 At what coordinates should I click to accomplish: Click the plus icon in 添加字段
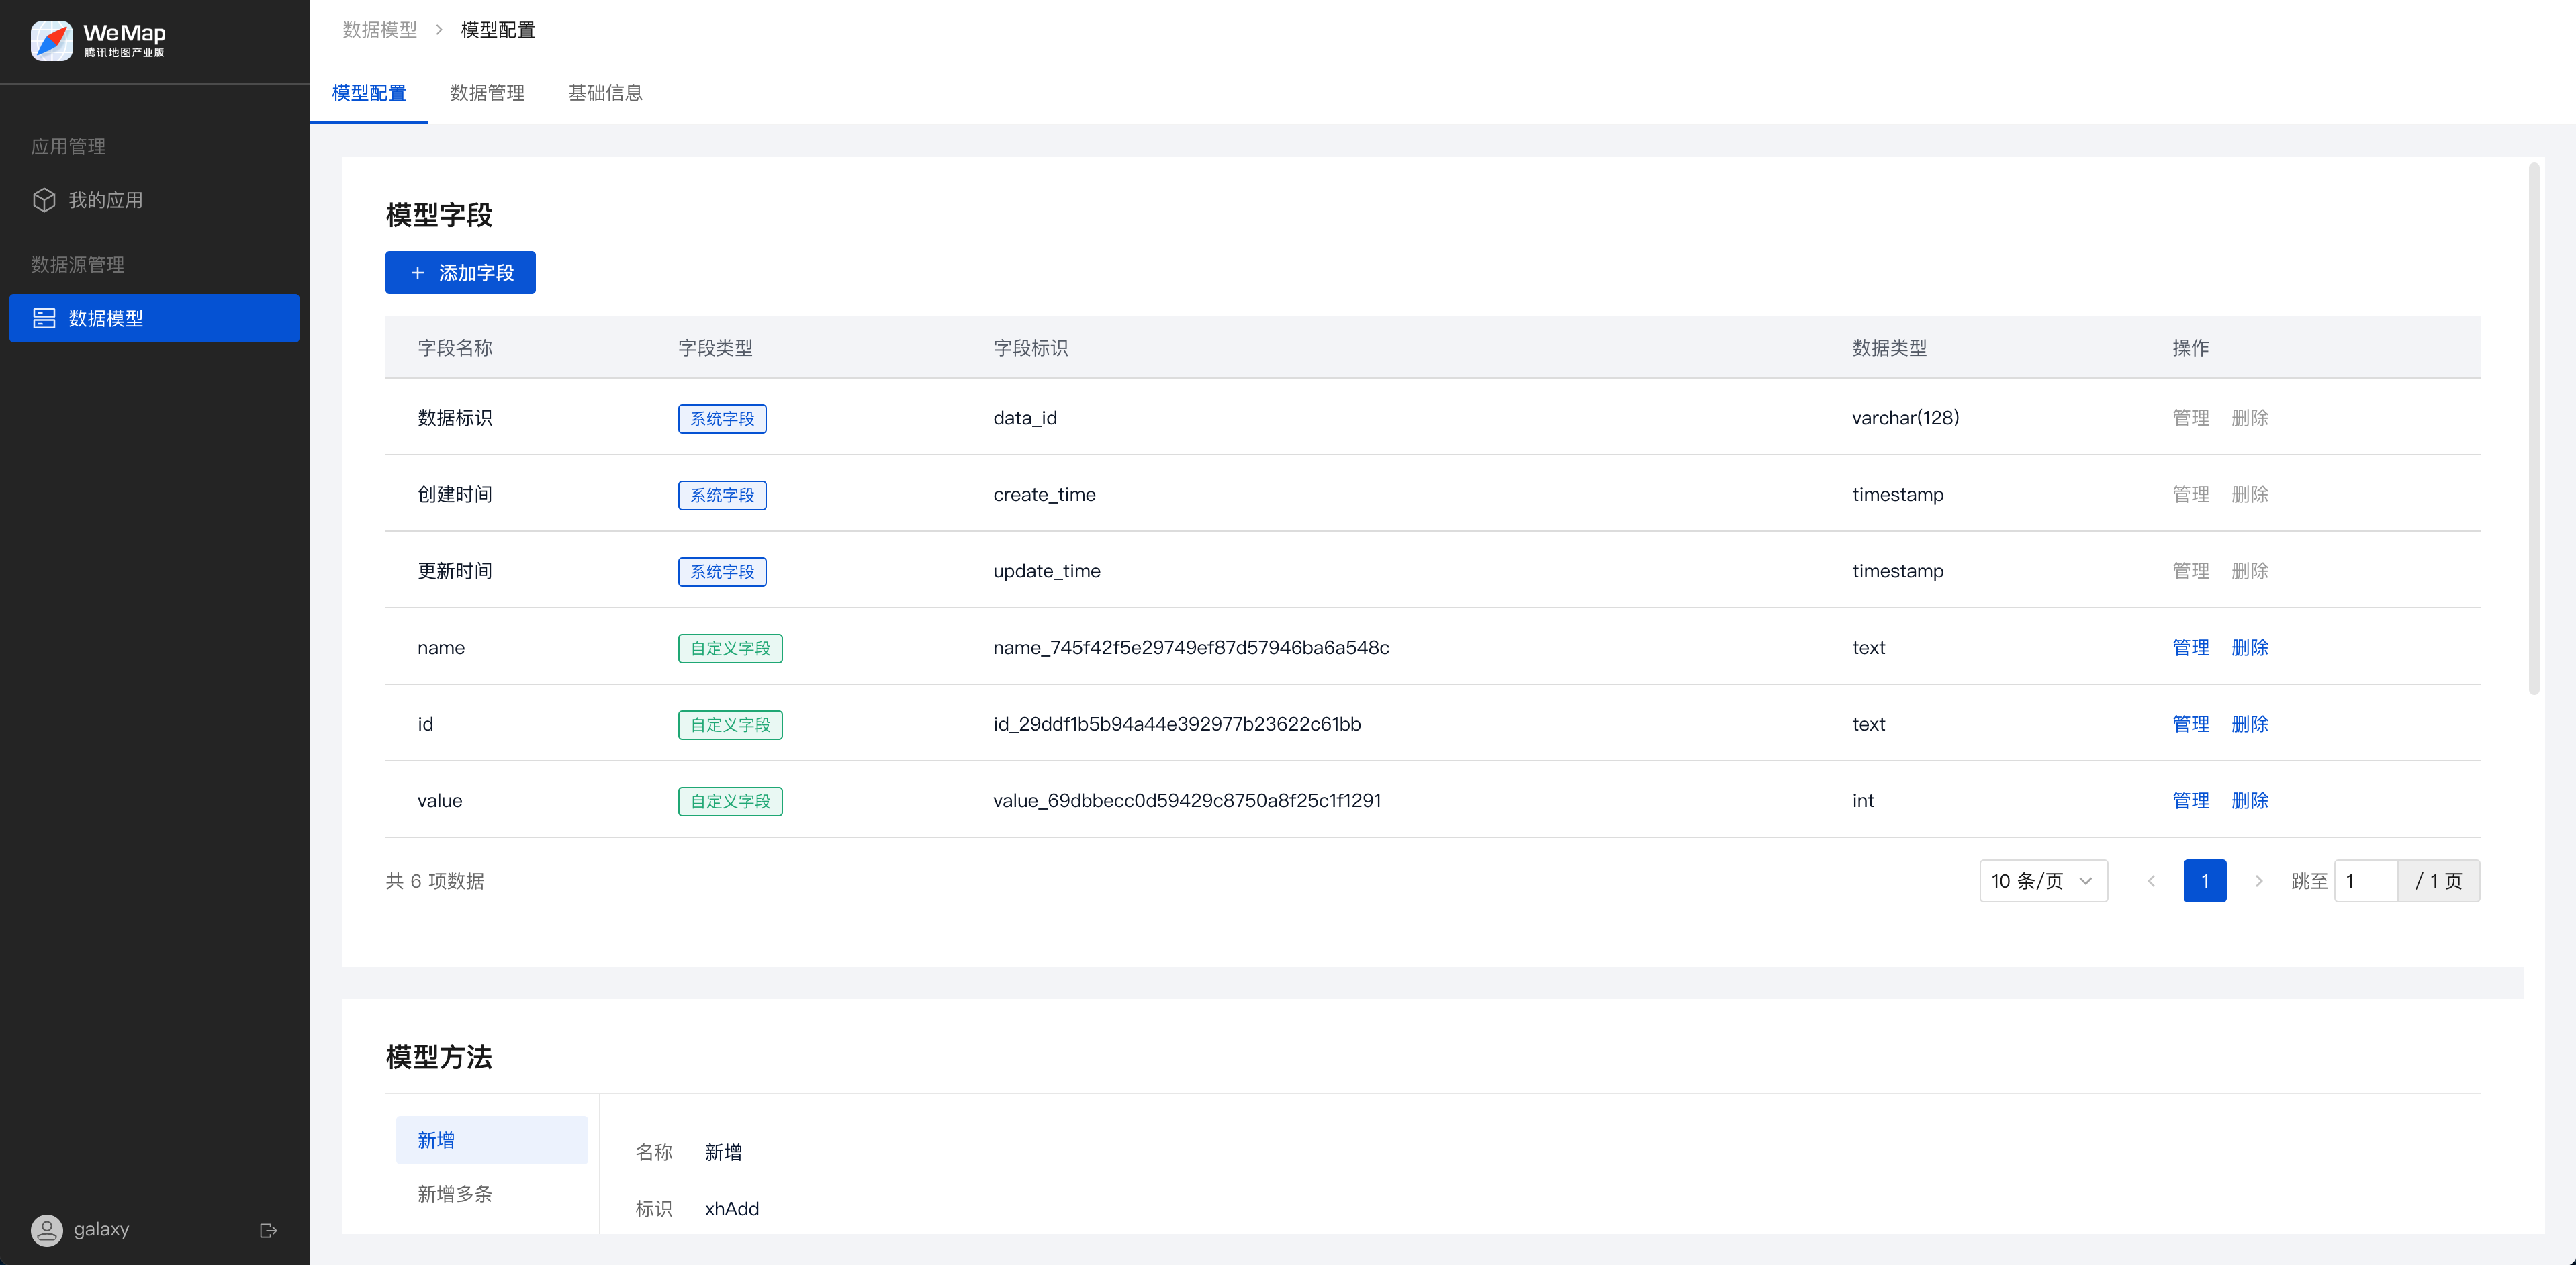[x=418, y=273]
